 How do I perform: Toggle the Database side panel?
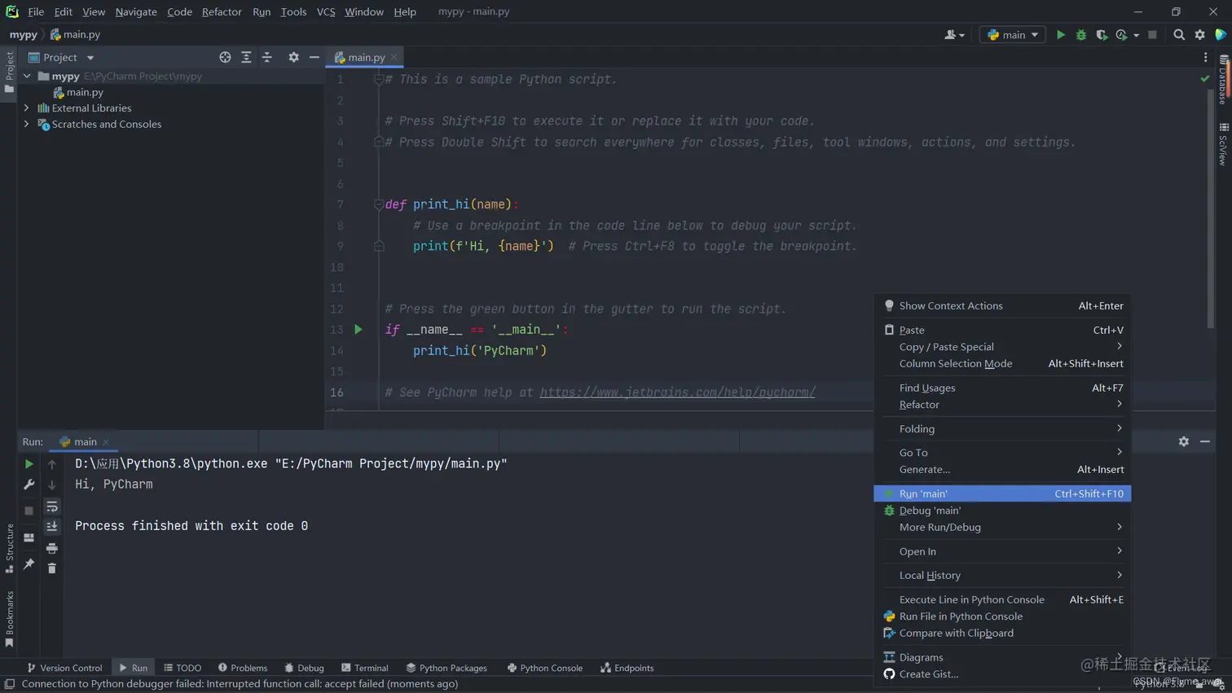pos(1223,80)
